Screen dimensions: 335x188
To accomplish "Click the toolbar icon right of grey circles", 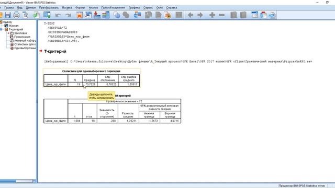I will [x=137, y=15].
